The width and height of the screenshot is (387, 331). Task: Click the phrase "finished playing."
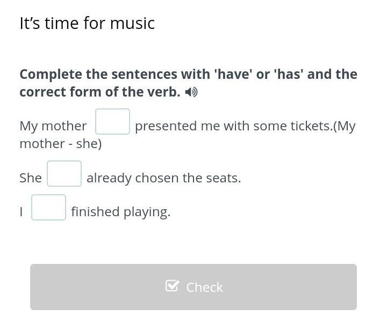(121, 212)
